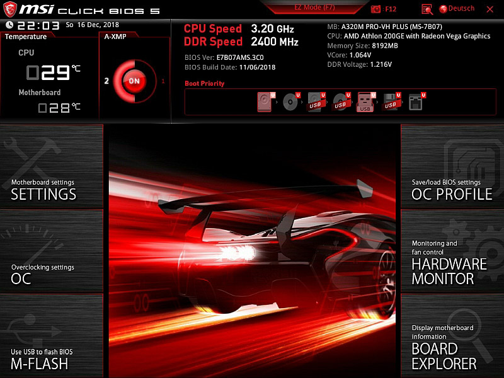
Task: Select the USB hard disk boot icon
Action: pyautogui.click(x=316, y=101)
